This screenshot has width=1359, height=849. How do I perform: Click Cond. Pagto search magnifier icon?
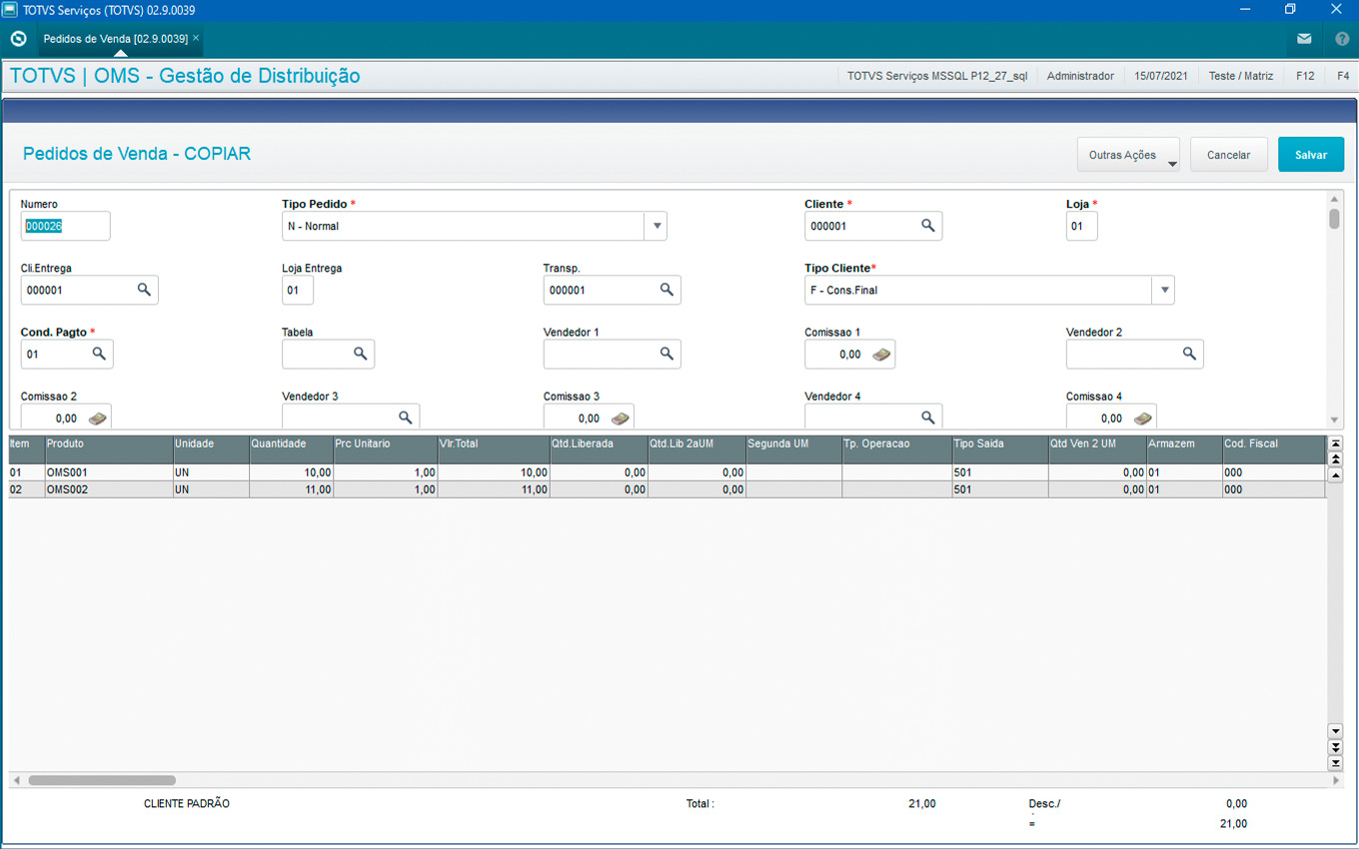[x=99, y=354]
